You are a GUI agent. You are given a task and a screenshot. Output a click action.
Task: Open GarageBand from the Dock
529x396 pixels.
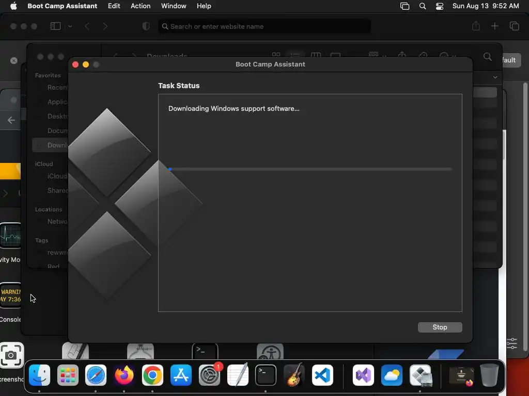(x=294, y=375)
